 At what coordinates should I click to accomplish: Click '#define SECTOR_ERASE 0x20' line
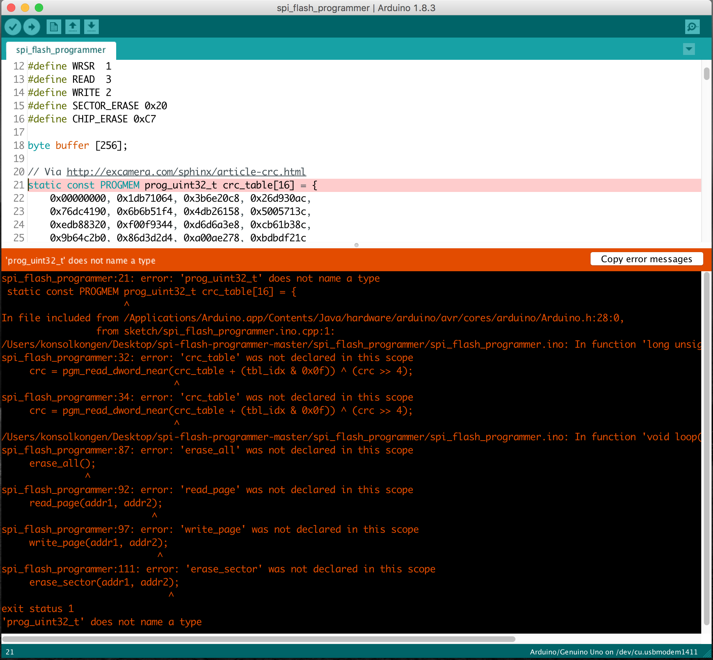97,106
